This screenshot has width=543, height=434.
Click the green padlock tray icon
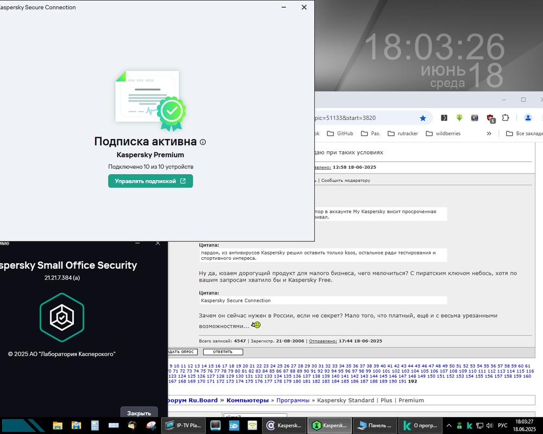click(x=459, y=426)
